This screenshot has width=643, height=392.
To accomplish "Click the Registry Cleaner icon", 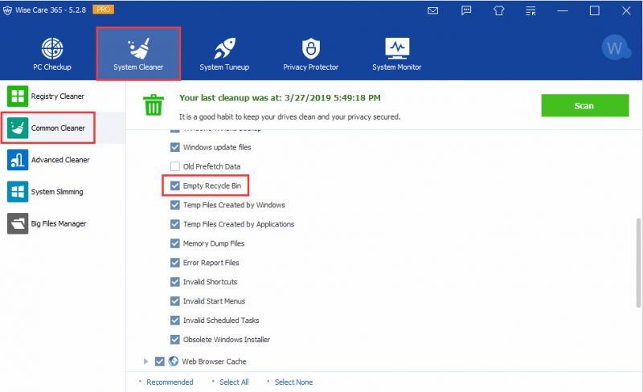I will click(x=18, y=96).
